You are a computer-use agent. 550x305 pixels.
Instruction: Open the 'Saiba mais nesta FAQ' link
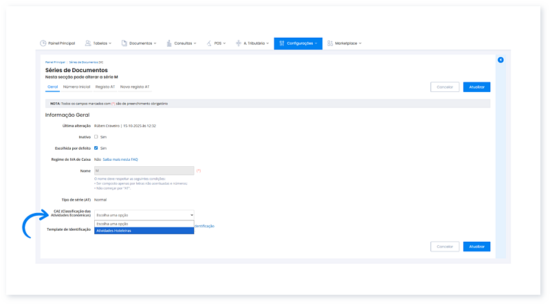120,159
